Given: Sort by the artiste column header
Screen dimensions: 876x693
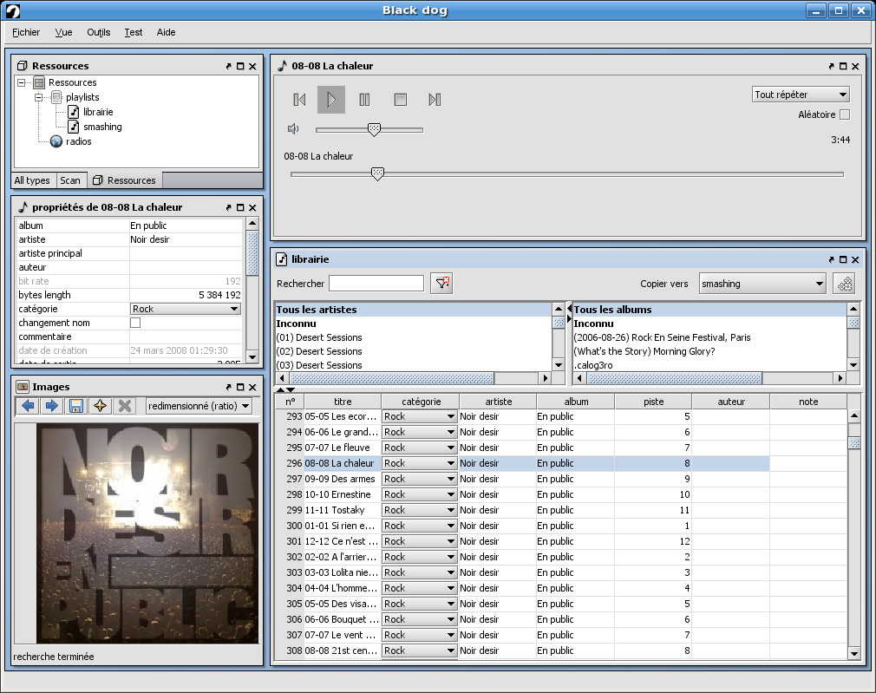Looking at the screenshot, I should [x=499, y=402].
